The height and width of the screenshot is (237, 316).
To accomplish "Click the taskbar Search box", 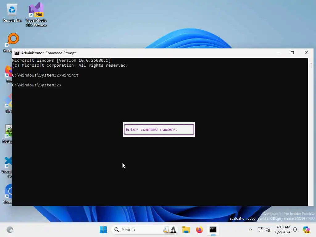I will coord(144,230).
